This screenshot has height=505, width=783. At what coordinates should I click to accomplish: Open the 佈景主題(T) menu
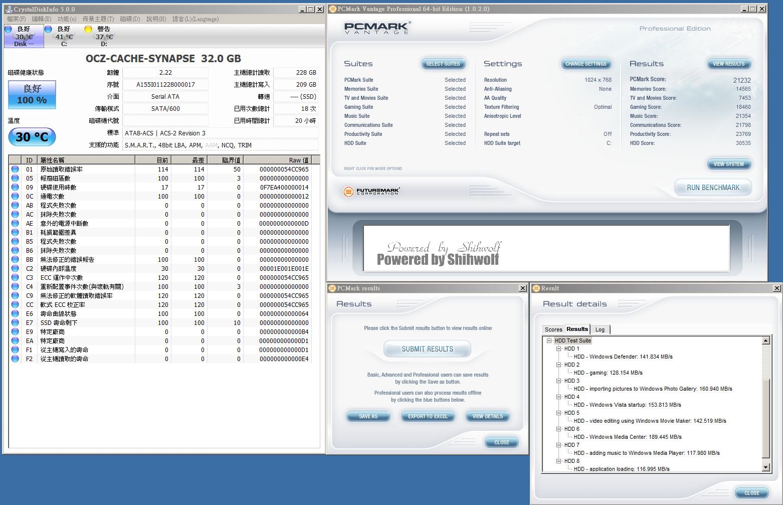point(98,19)
